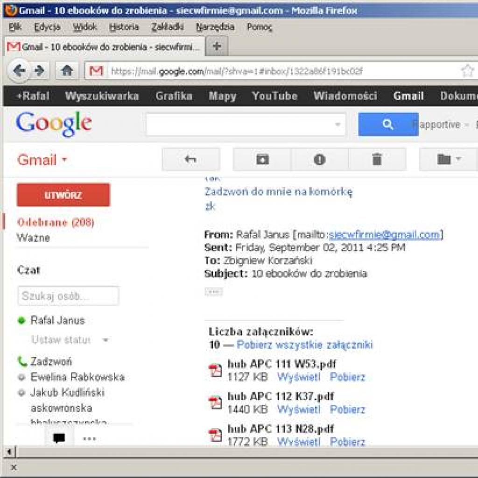Delete message with trash can icon
The height and width of the screenshot is (478, 478).
pyautogui.click(x=377, y=159)
